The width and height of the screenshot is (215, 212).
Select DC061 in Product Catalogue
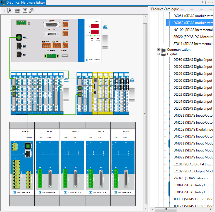pyautogui.click(x=193, y=16)
